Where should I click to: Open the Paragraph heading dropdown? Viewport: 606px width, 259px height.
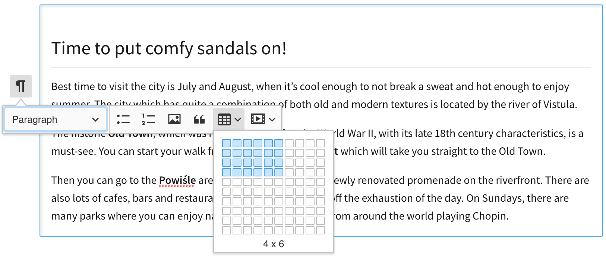coord(55,119)
